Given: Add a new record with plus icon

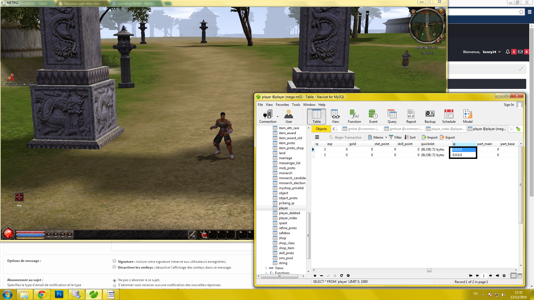Looking at the screenshot, I should [315, 276].
